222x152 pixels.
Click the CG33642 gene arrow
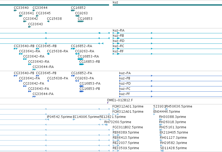pyautogui.click(x=25, y=21)
